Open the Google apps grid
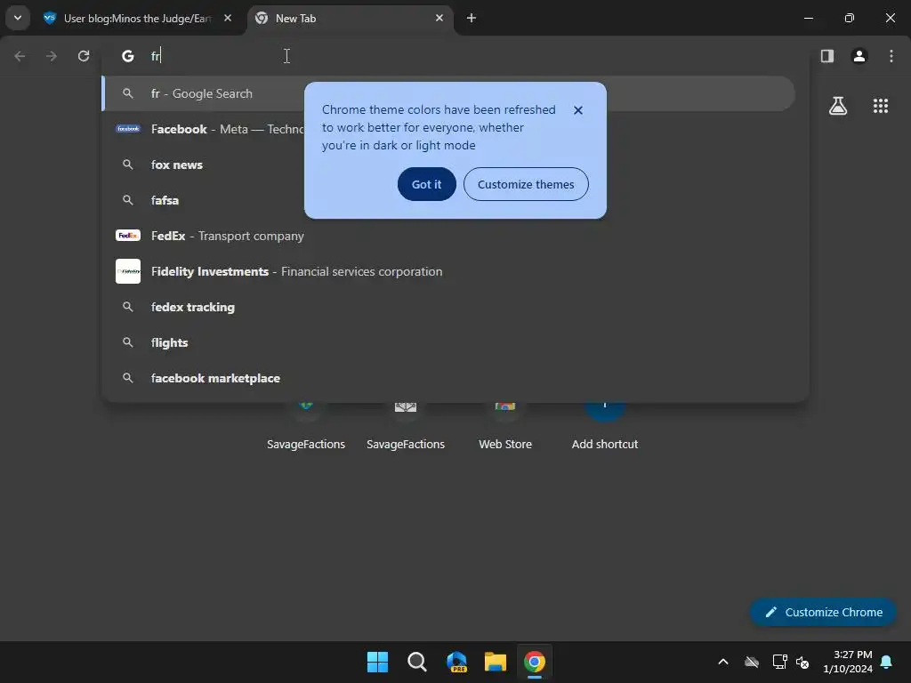Viewport: 911px width, 683px height. pyautogui.click(x=880, y=106)
